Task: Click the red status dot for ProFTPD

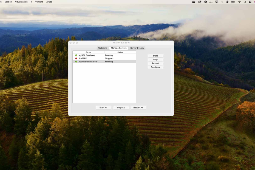Action: coord(76,58)
